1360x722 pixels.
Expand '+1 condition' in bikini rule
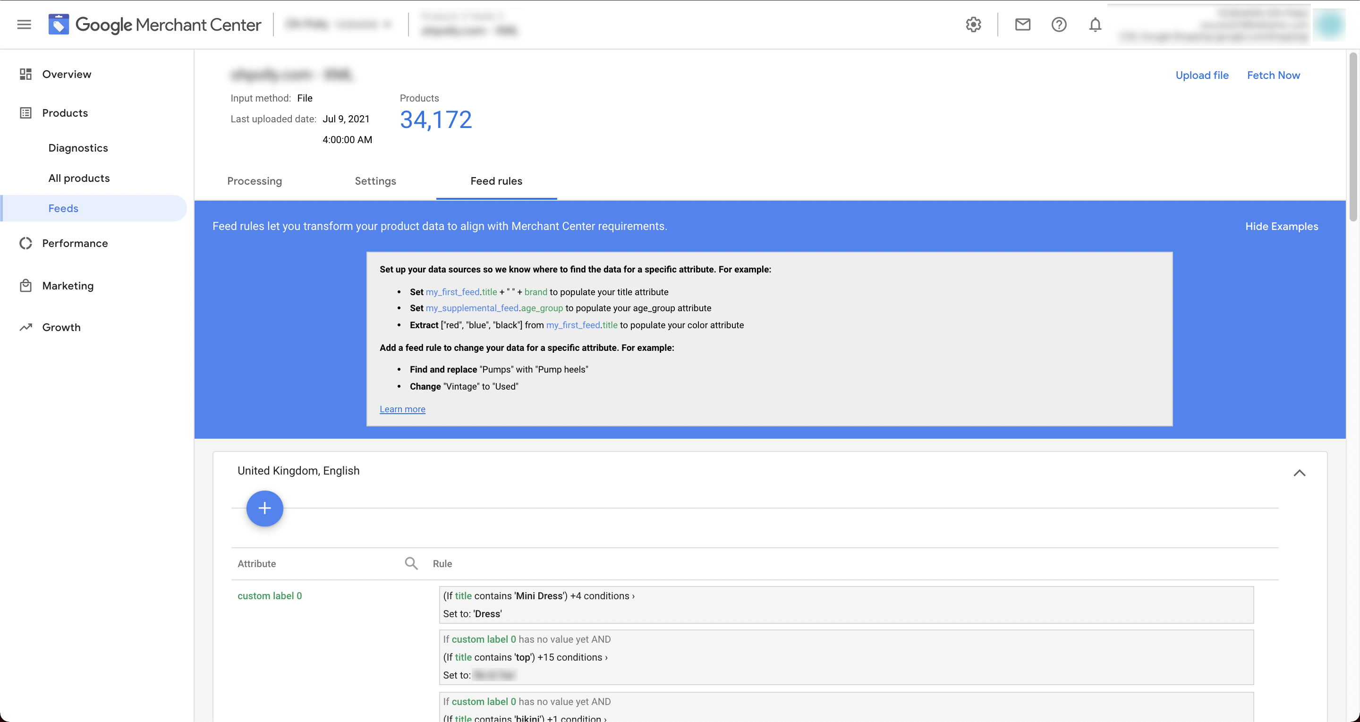577,718
